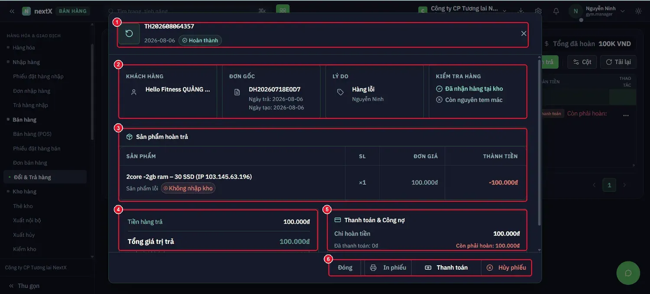650x294 pixels.
Task: Click the download icon in top bar
Action: click(x=521, y=11)
